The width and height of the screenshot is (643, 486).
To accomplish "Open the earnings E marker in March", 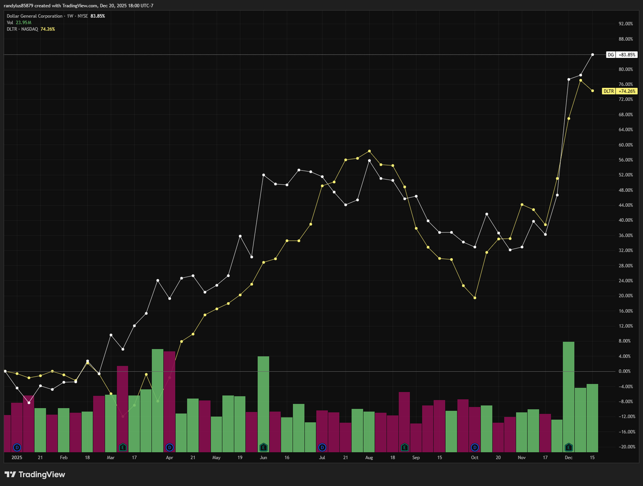I will (123, 447).
